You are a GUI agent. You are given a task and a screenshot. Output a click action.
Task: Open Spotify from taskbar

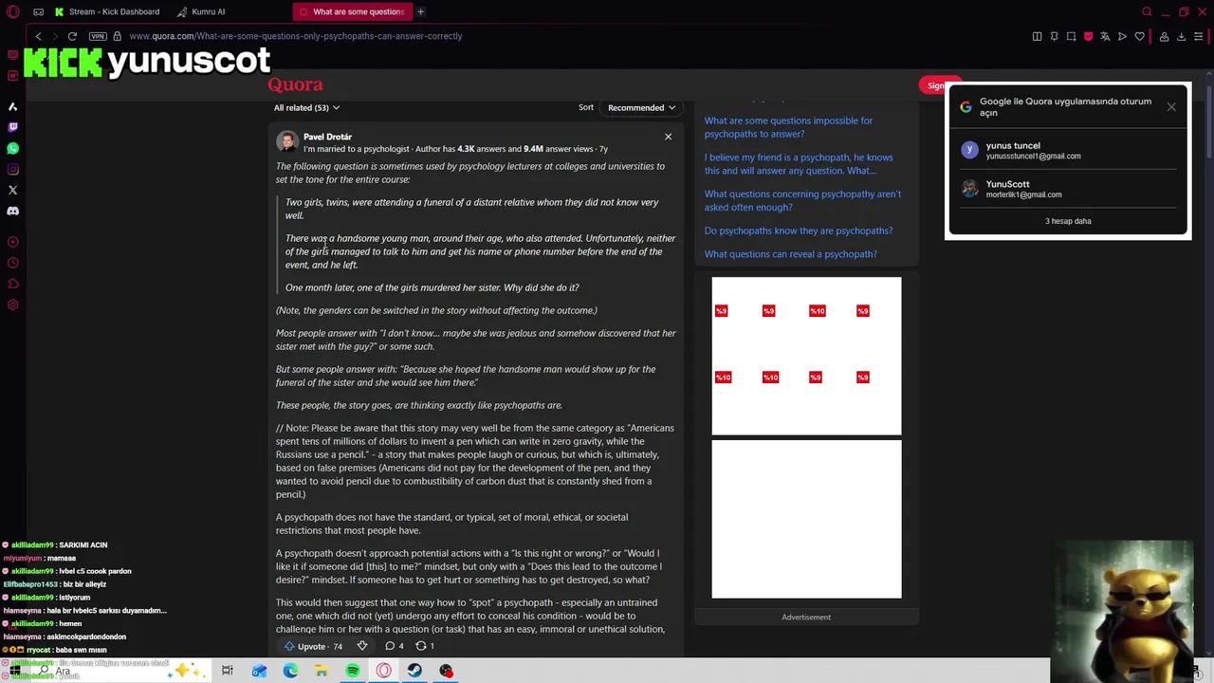[353, 671]
